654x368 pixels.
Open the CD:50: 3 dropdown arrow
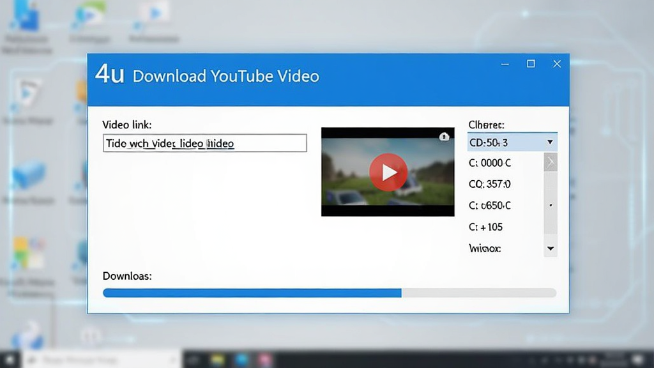[x=550, y=142]
